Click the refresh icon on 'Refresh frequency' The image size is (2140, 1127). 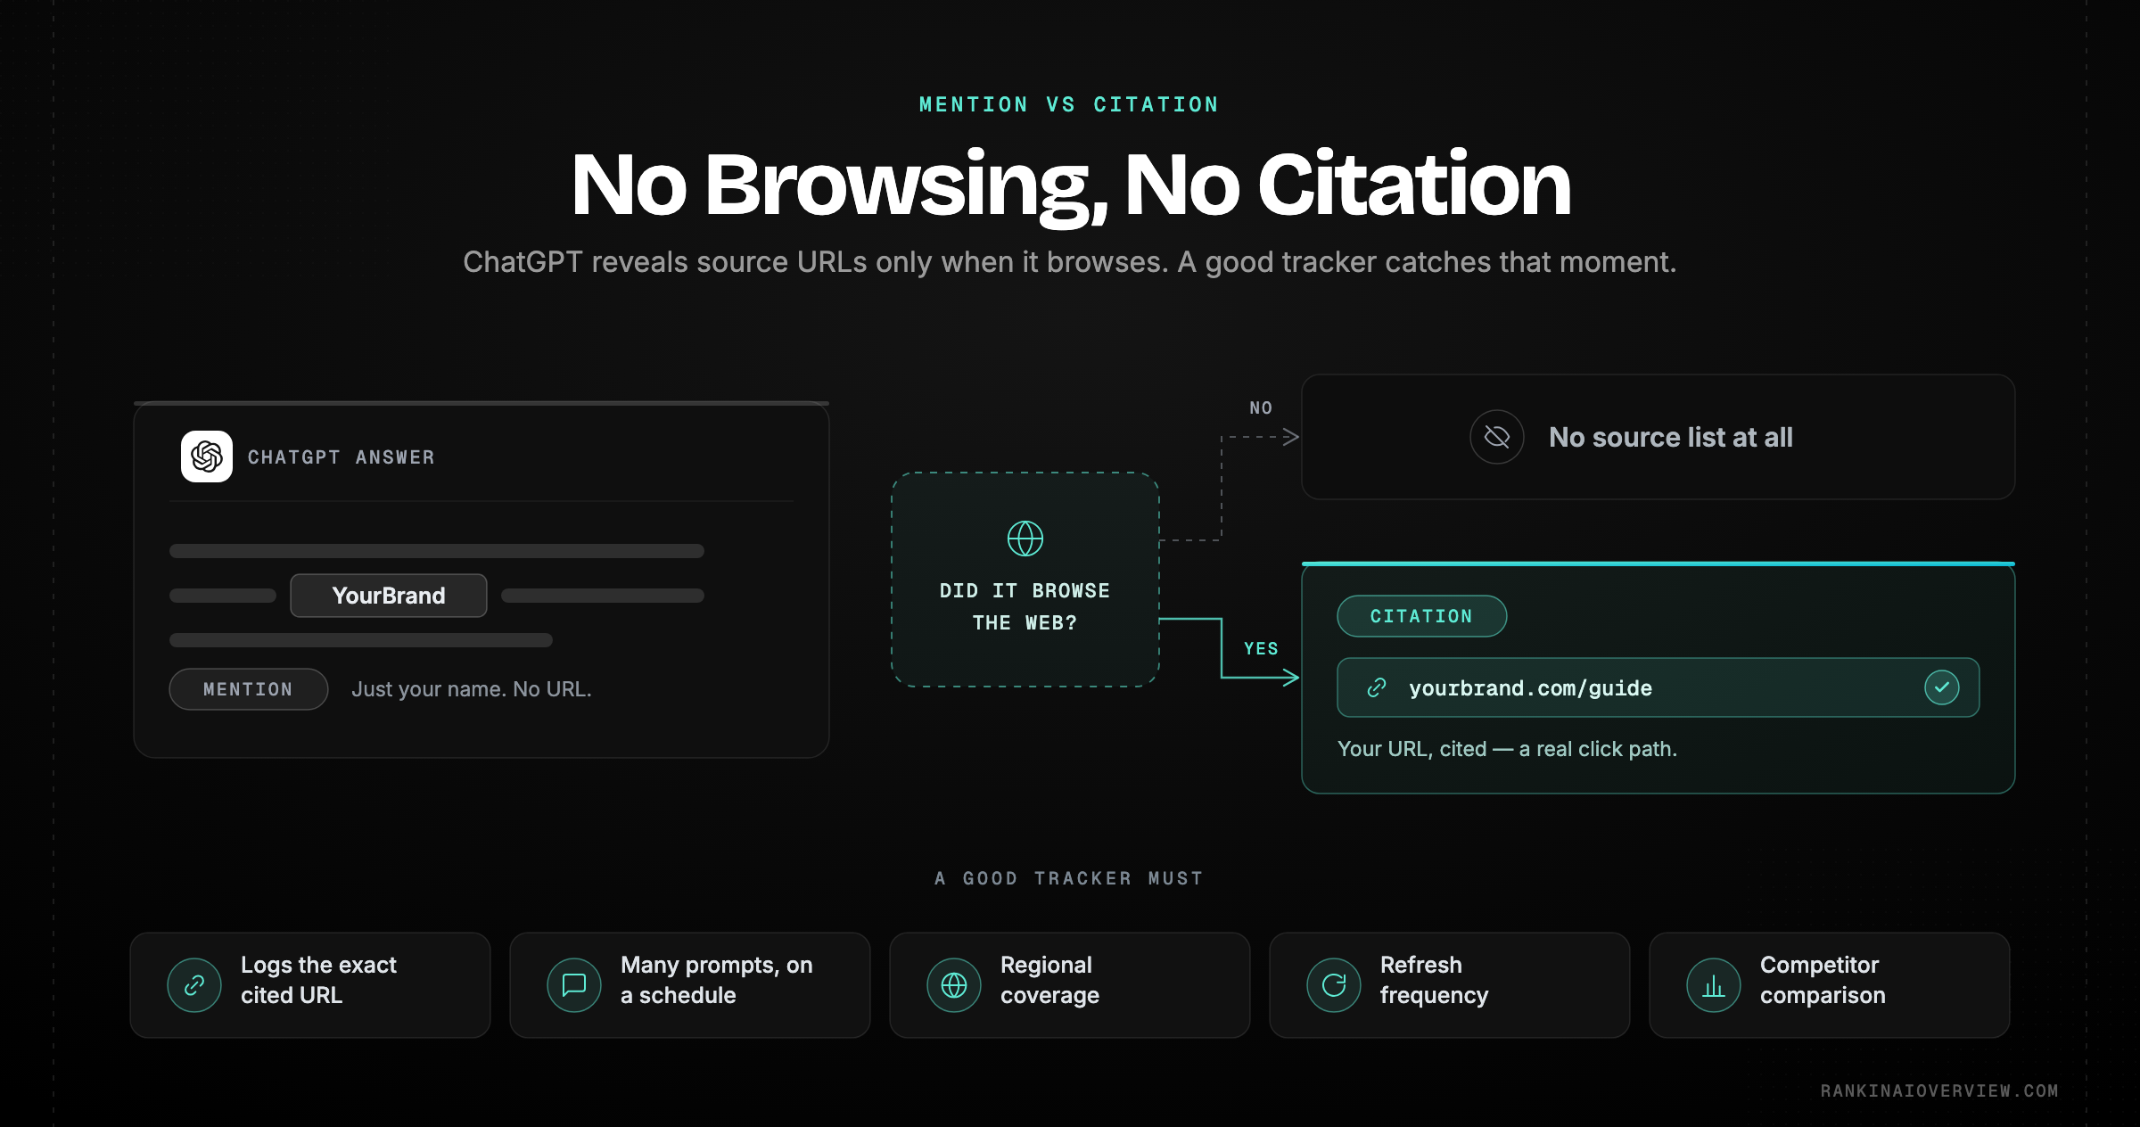click(x=1334, y=985)
